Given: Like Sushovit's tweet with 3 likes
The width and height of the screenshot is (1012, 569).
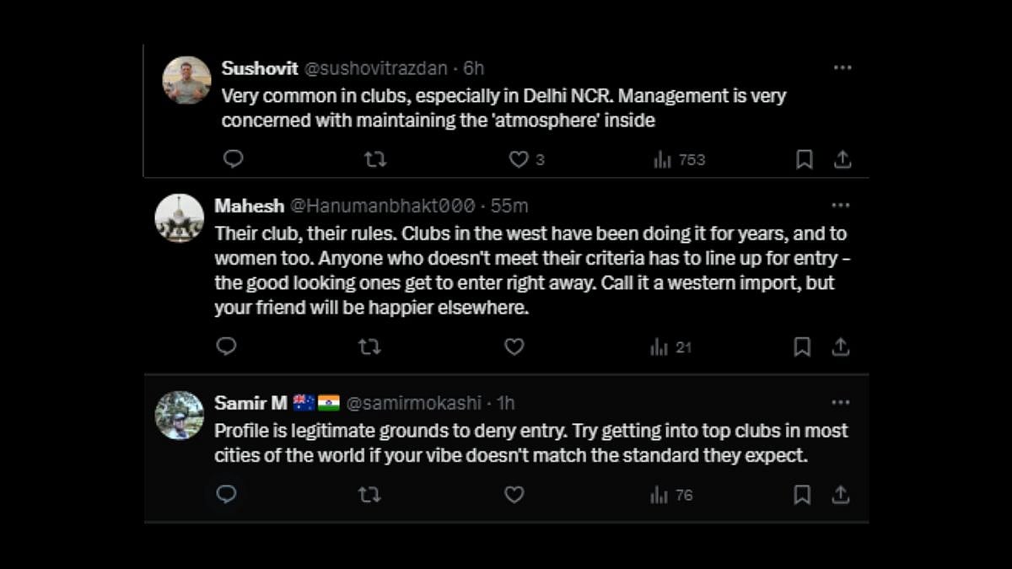Looking at the screenshot, I should [x=519, y=159].
